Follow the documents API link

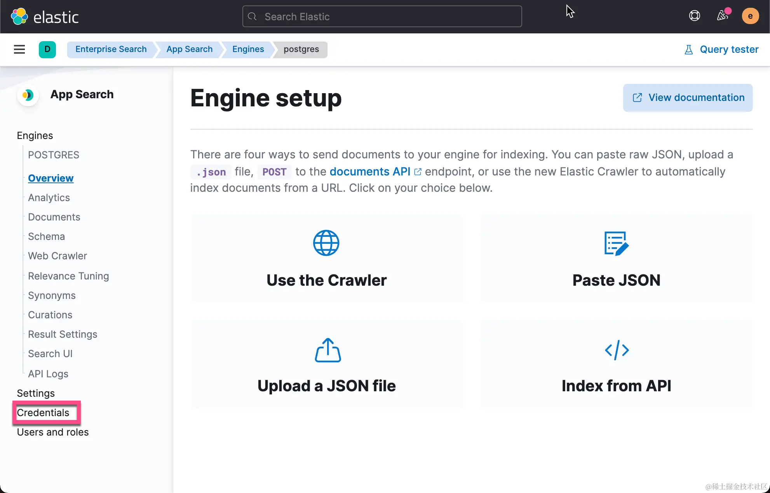pyautogui.click(x=370, y=172)
